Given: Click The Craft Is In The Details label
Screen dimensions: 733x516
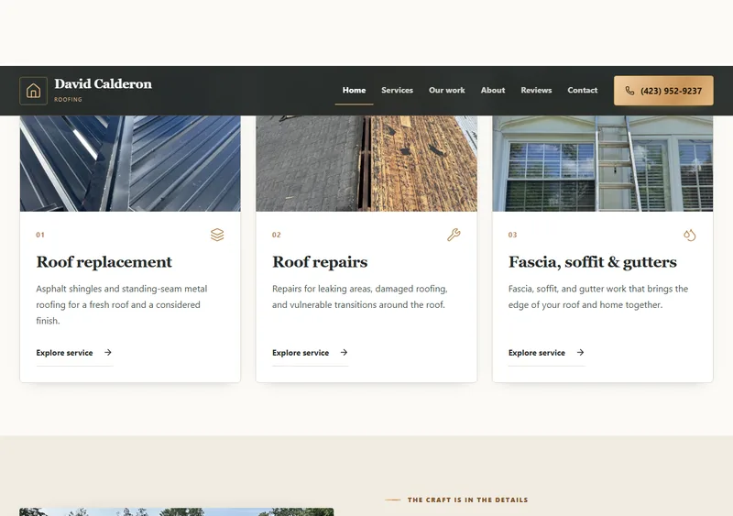Looking at the screenshot, I should click(467, 500).
